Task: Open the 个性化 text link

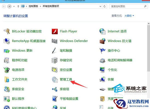Action: (112, 70)
